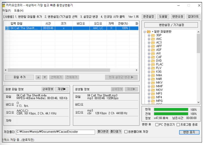Click the 도움말 help button

pyautogui.click(x=163, y=17)
